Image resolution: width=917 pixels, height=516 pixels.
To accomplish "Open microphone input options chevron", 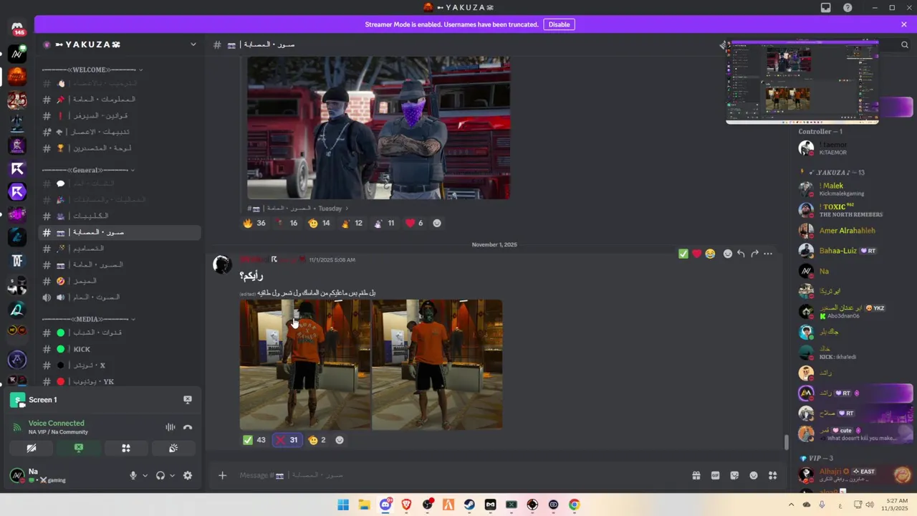I will pos(145,475).
